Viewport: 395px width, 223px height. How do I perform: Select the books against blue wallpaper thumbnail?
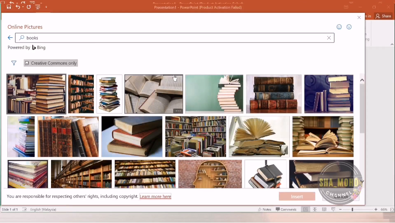click(x=329, y=94)
